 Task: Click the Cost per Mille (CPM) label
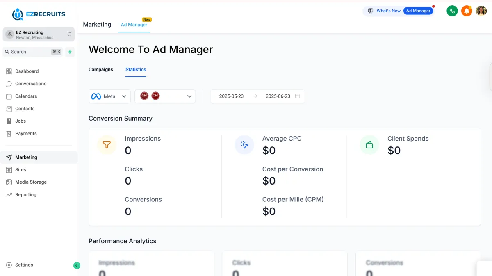(293, 200)
